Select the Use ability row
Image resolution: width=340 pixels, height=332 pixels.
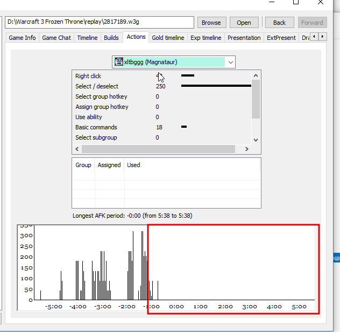[x=162, y=117]
